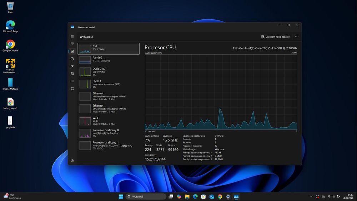Click the CPU utilization graph
This screenshot has width=357, height=201.
click(x=221, y=92)
